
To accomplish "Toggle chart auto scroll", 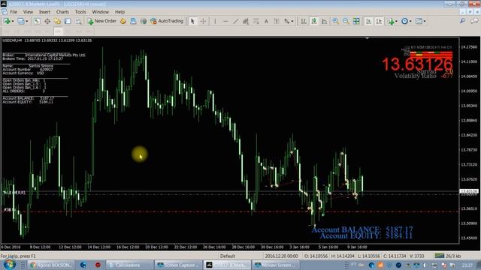I will click(x=369, y=21).
